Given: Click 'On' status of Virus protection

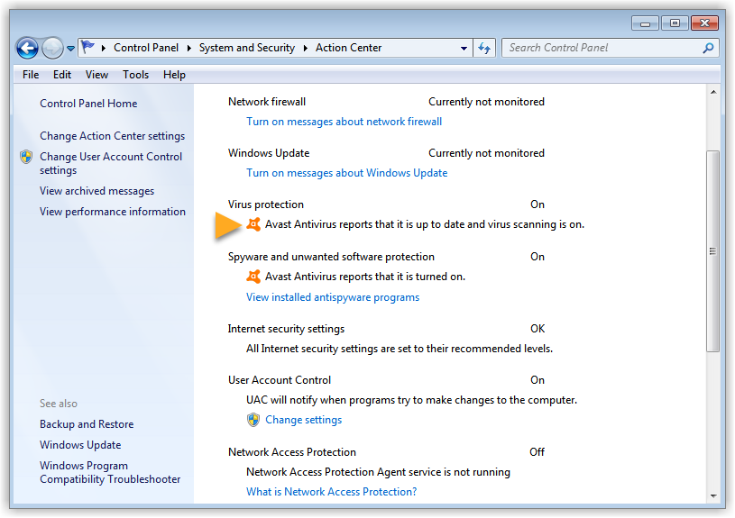Looking at the screenshot, I should click(x=537, y=204).
